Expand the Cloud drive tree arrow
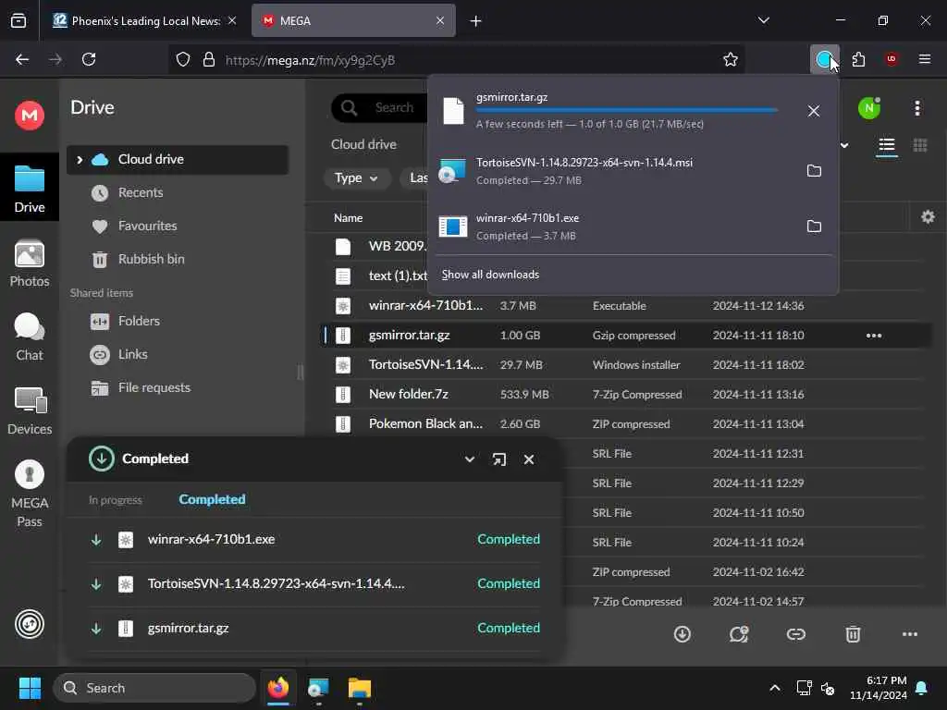947x710 pixels. point(80,159)
